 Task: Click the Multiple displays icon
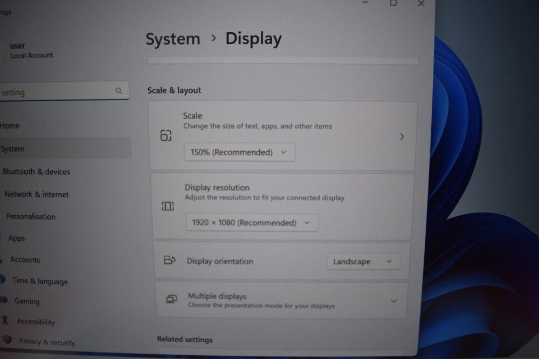pyautogui.click(x=171, y=299)
